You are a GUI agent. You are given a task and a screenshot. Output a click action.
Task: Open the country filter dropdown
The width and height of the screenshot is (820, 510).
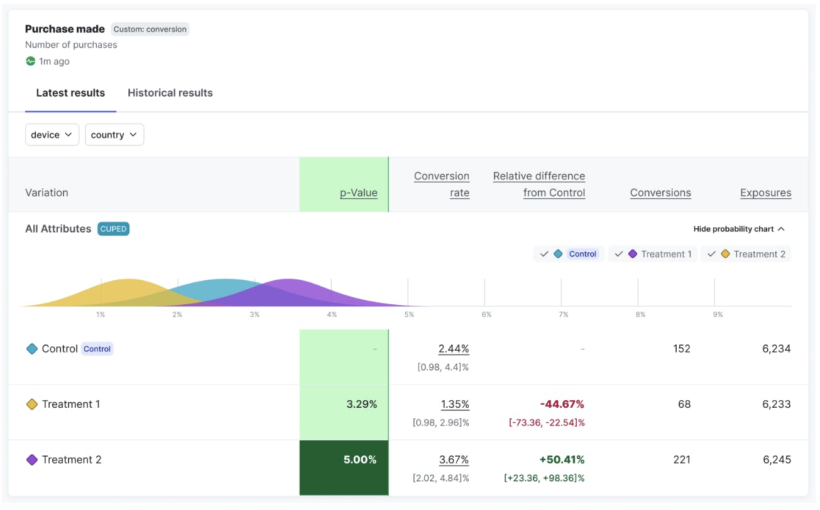point(114,135)
